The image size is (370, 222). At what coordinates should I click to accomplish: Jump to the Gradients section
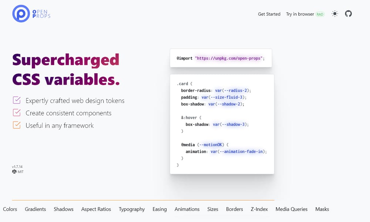coord(36,209)
